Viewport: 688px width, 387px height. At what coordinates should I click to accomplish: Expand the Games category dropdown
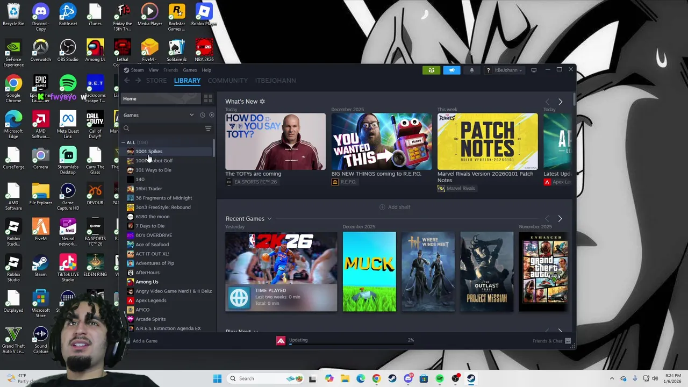tap(191, 115)
